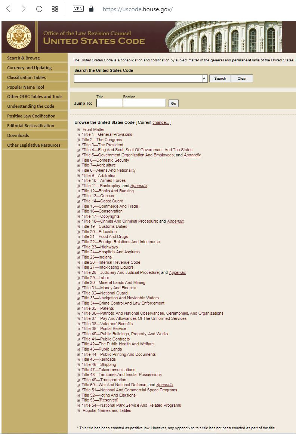Screen dimensions: 296x434
Task: Click the United States Code search box
Action: [138, 78]
